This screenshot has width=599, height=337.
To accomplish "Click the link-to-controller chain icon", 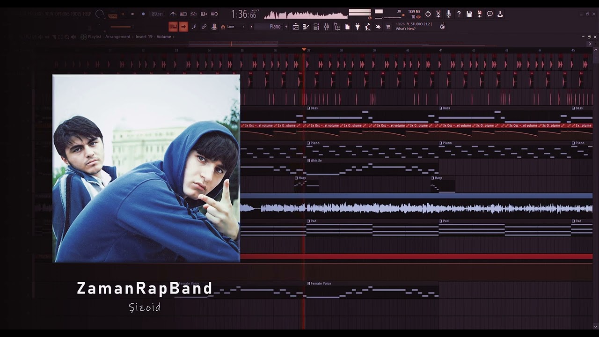I will [x=204, y=27].
